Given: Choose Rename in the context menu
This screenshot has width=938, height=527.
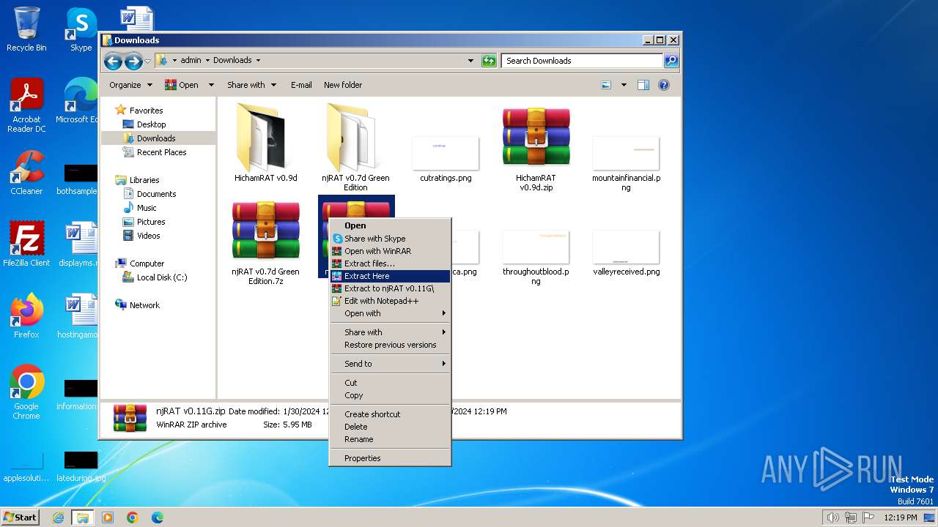Looking at the screenshot, I should [x=390, y=439].
